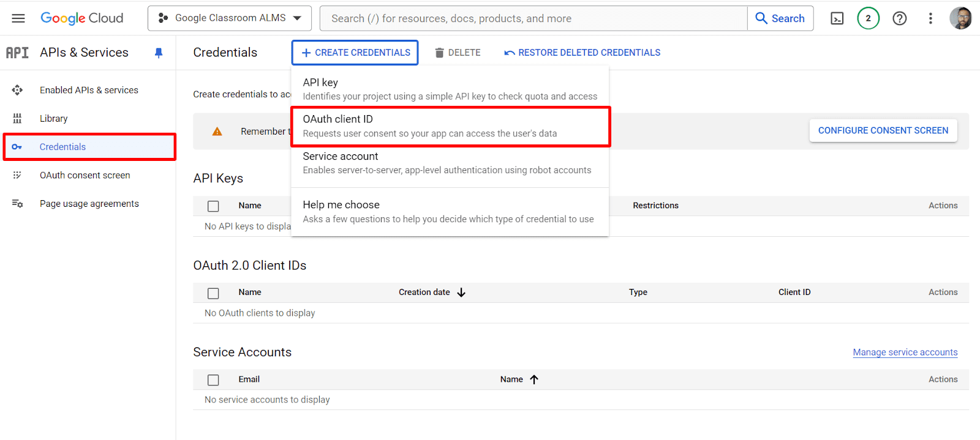
Task: Select Help me choose option
Action: [x=450, y=212]
